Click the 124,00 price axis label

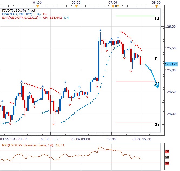point(170,114)
